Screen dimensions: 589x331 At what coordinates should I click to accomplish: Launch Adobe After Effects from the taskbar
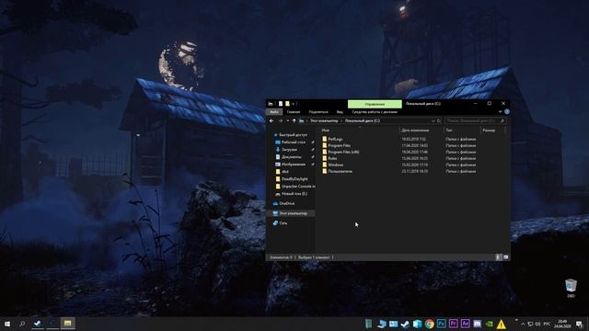(466, 324)
